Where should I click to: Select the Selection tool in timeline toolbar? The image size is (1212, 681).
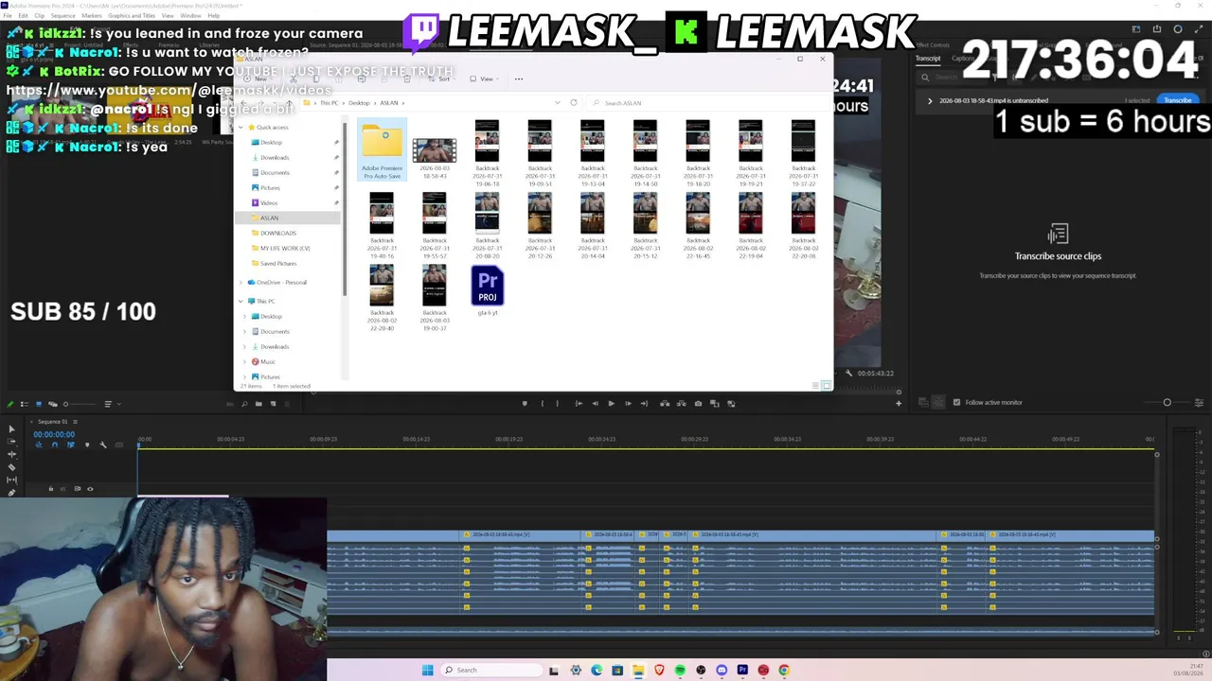pos(11,429)
